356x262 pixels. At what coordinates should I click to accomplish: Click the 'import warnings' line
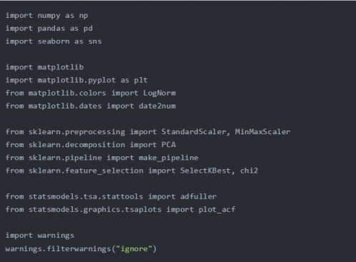coord(40,236)
